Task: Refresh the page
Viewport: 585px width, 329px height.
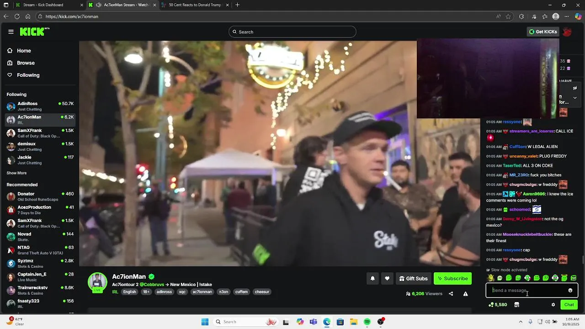Action: point(17,16)
